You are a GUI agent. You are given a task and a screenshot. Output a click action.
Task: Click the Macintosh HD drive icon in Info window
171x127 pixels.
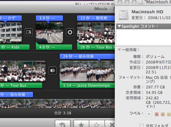pos(124,15)
